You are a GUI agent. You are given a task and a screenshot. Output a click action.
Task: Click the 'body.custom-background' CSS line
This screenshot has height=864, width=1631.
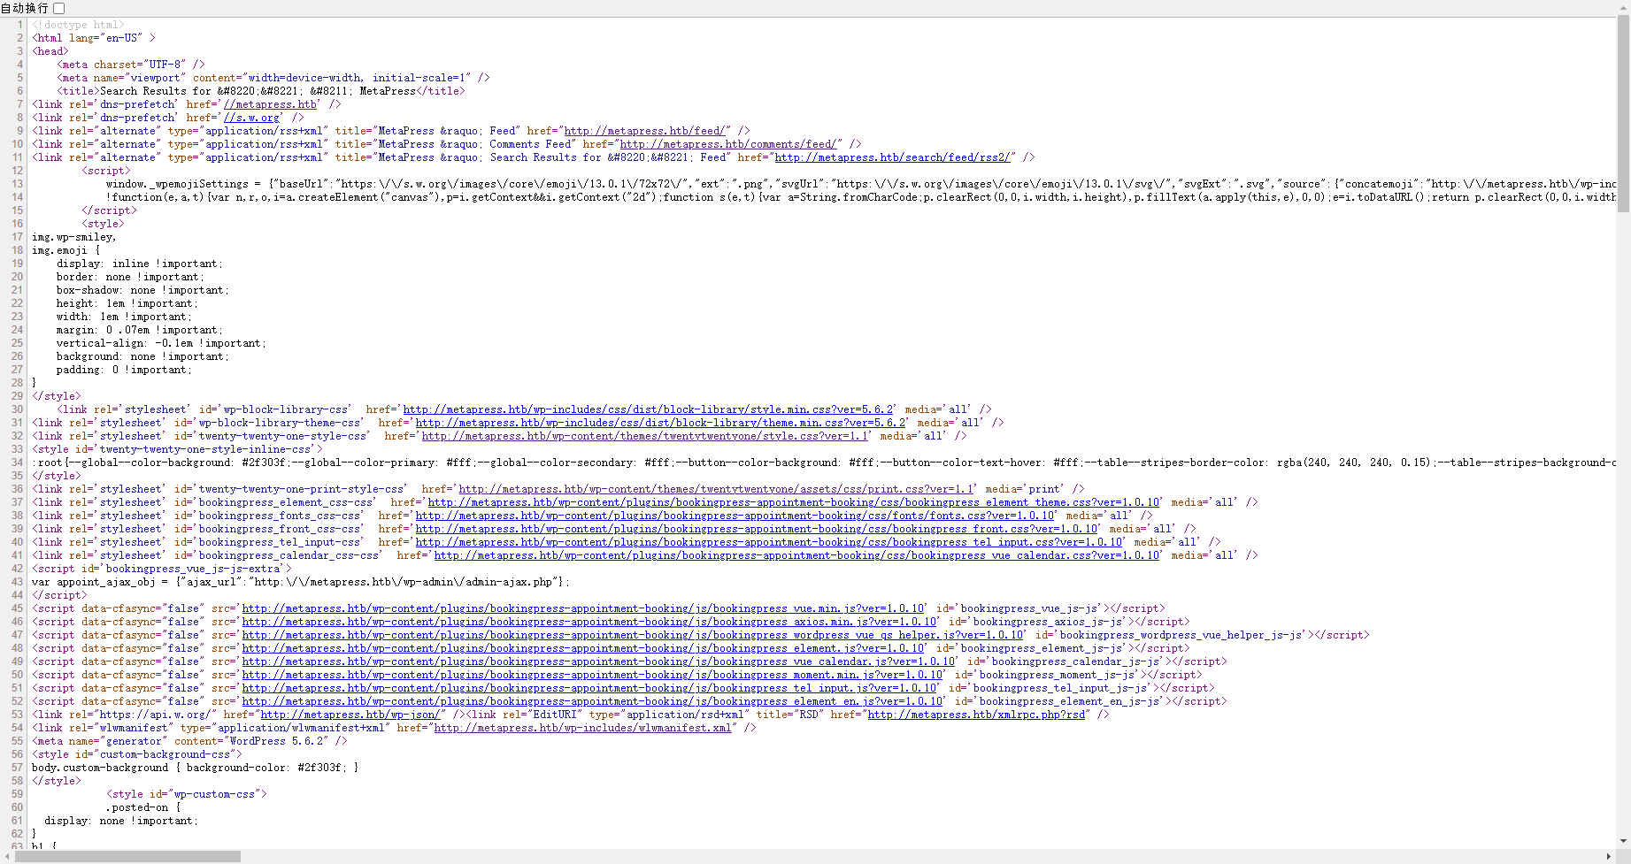195,768
